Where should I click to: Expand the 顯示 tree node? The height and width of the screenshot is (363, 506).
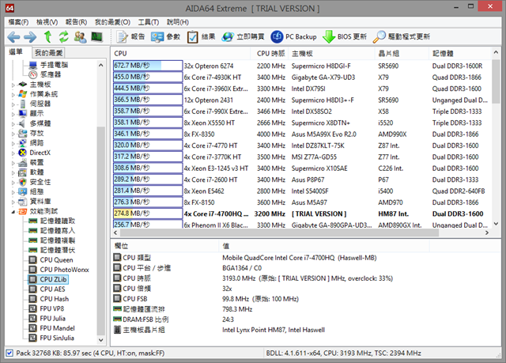click(x=13, y=114)
